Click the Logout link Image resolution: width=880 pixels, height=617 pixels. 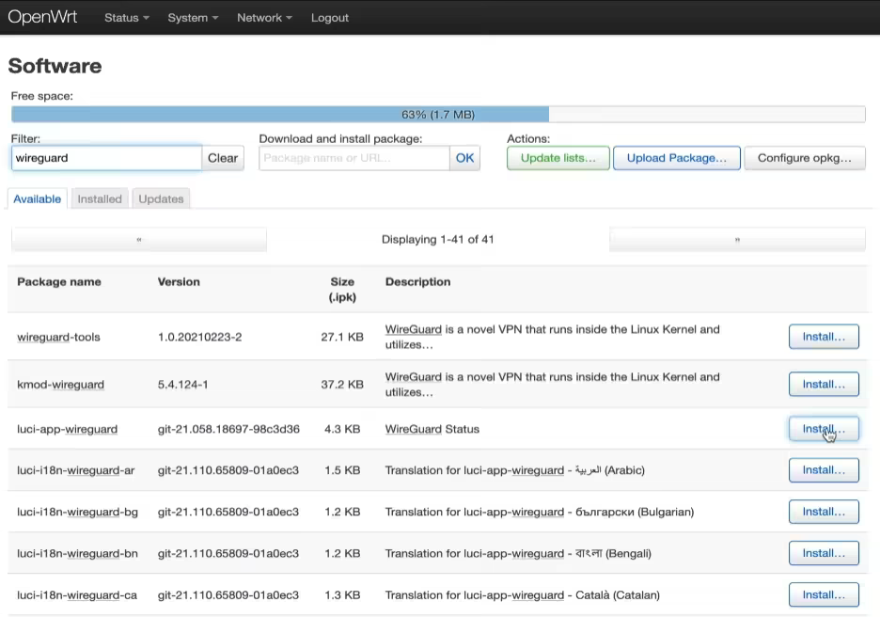[329, 18]
